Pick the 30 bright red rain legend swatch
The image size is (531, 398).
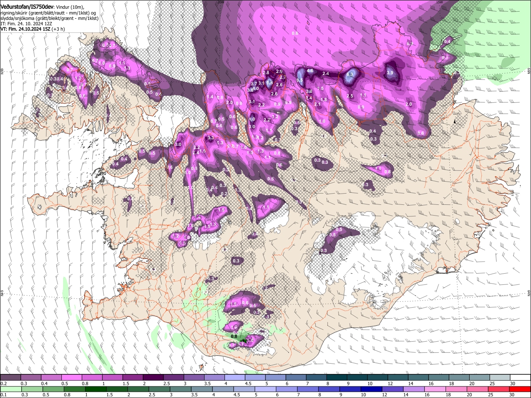click(x=520, y=389)
